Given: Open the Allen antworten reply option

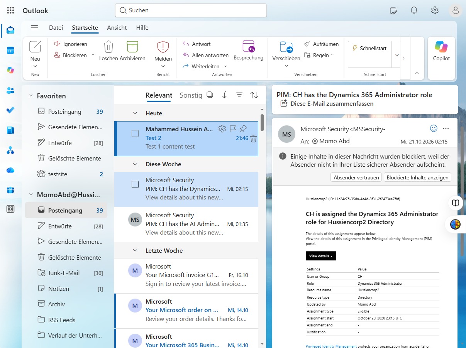Looking at the screenshot, I should click(x=205, y=55).
